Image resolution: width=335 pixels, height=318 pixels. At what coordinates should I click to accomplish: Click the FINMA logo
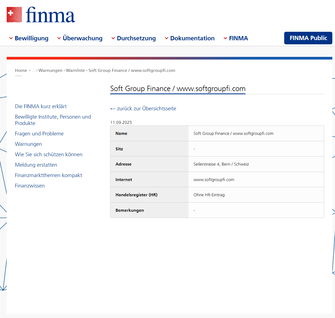[x=41, y=15]
